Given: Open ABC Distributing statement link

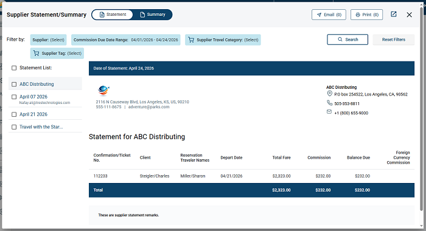Looking at the screenshot, I should coord(37,84).
